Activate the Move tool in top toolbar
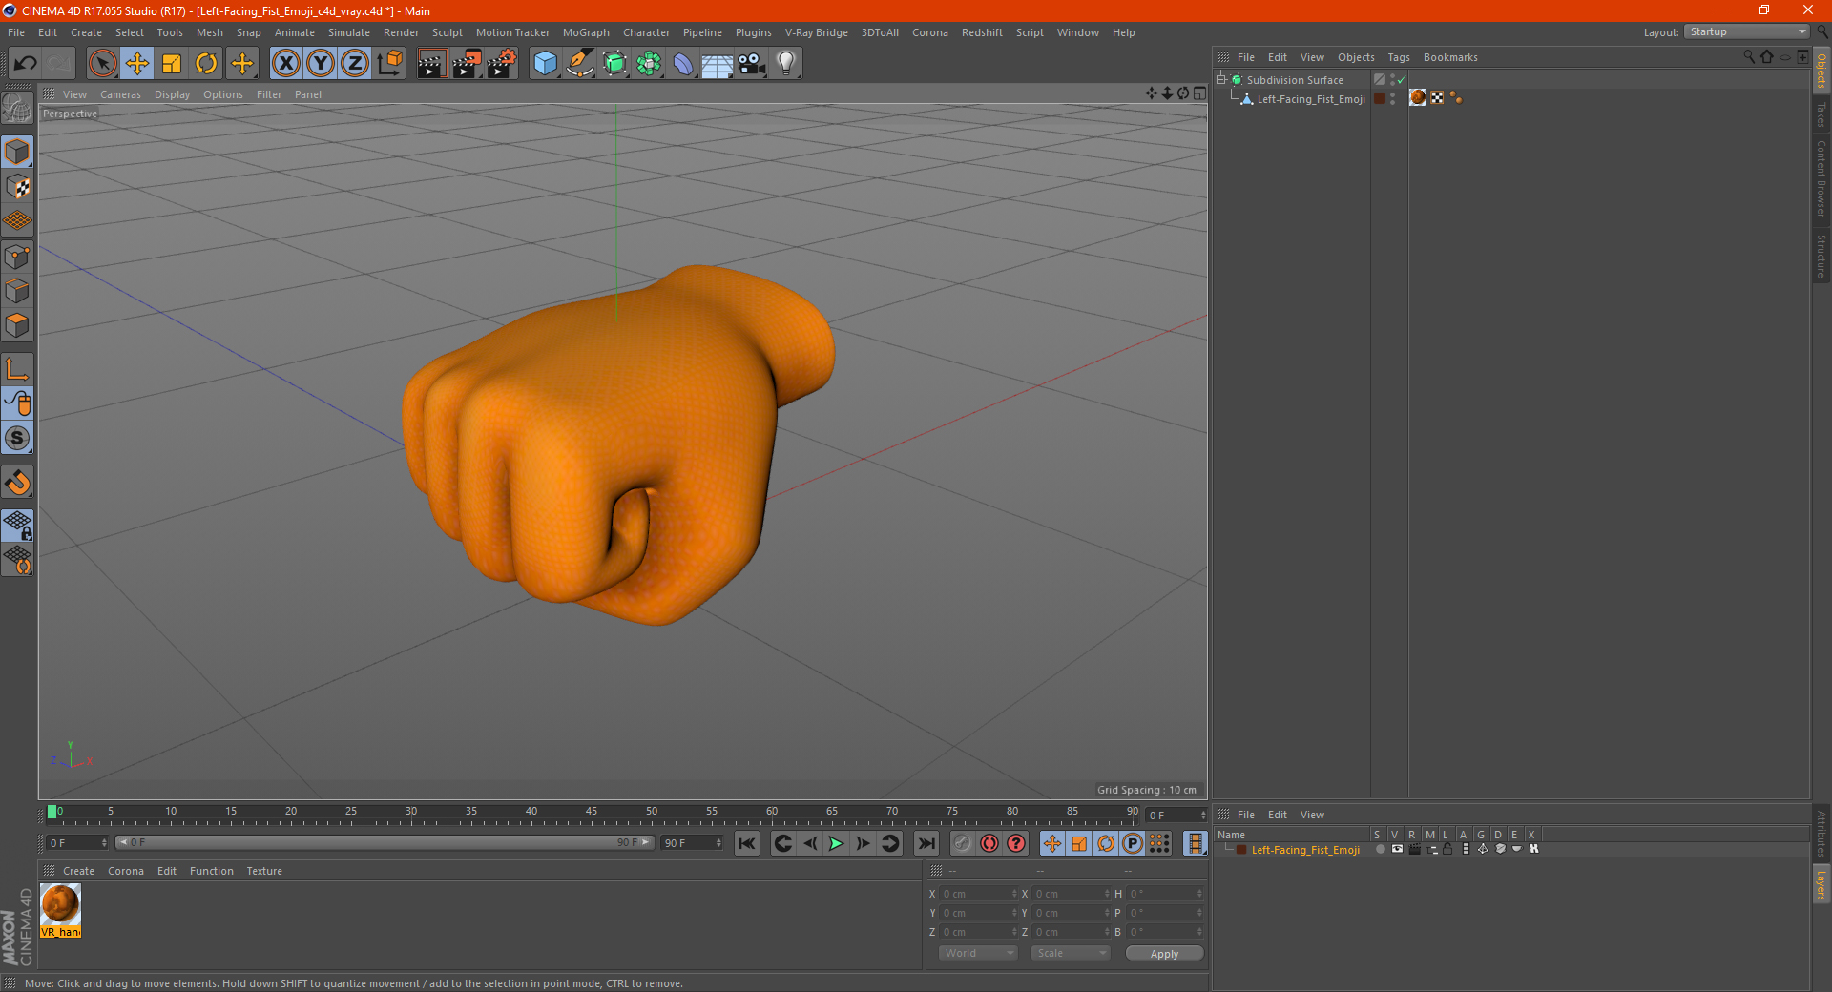1832x992 pixels. point(137,64)
